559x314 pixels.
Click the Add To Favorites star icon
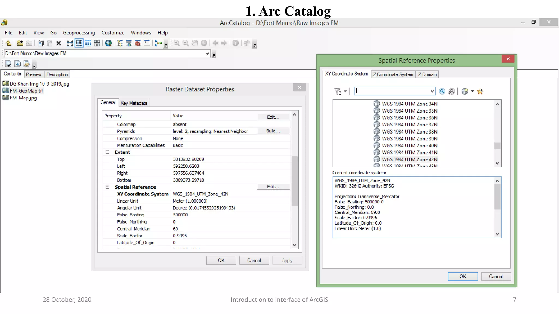click(480, 91)
